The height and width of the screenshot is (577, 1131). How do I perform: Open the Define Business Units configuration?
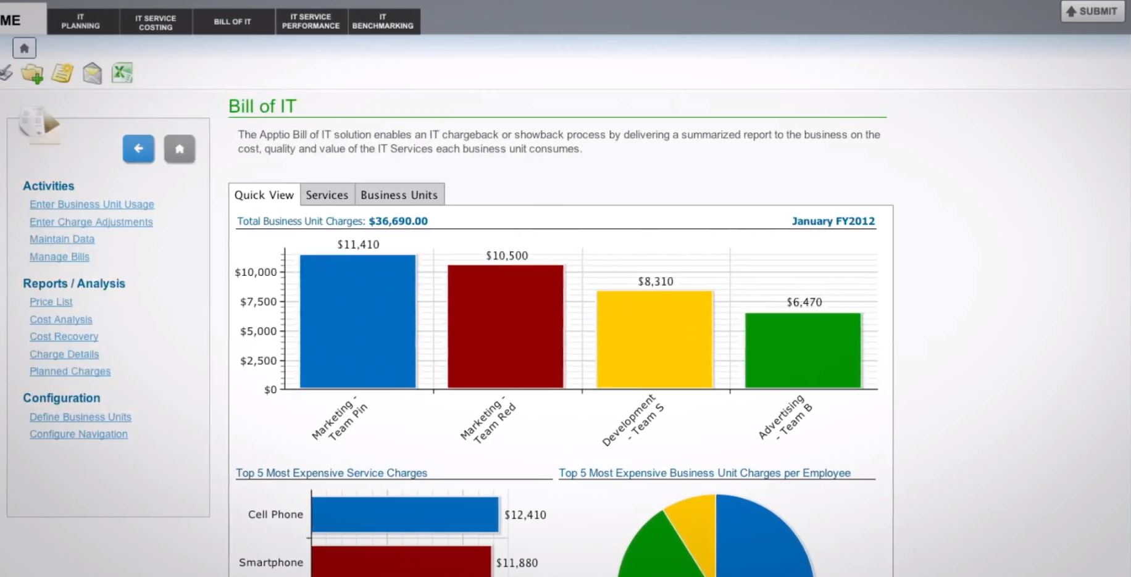click(x=80, y=417)
